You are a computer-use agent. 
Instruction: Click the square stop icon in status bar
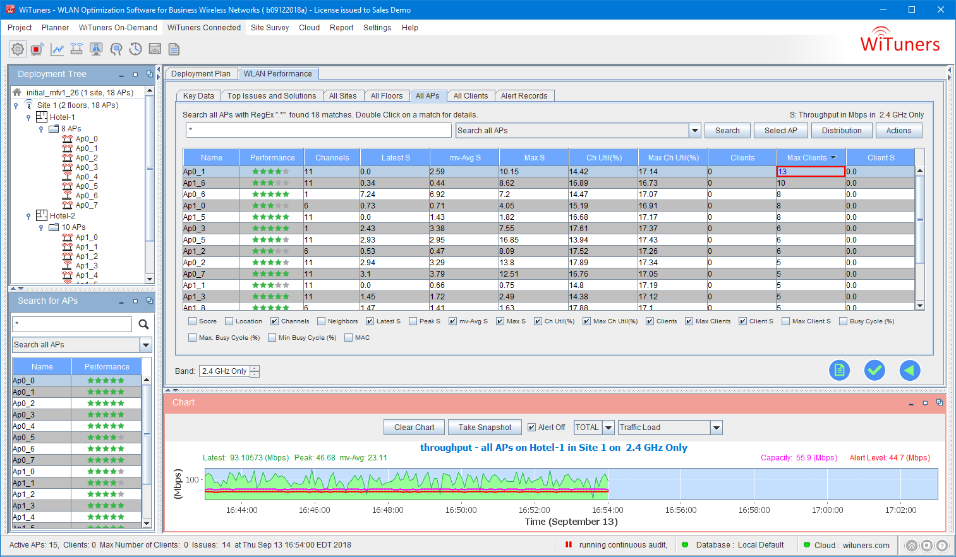pyautogui.click(x=926, y=546)
